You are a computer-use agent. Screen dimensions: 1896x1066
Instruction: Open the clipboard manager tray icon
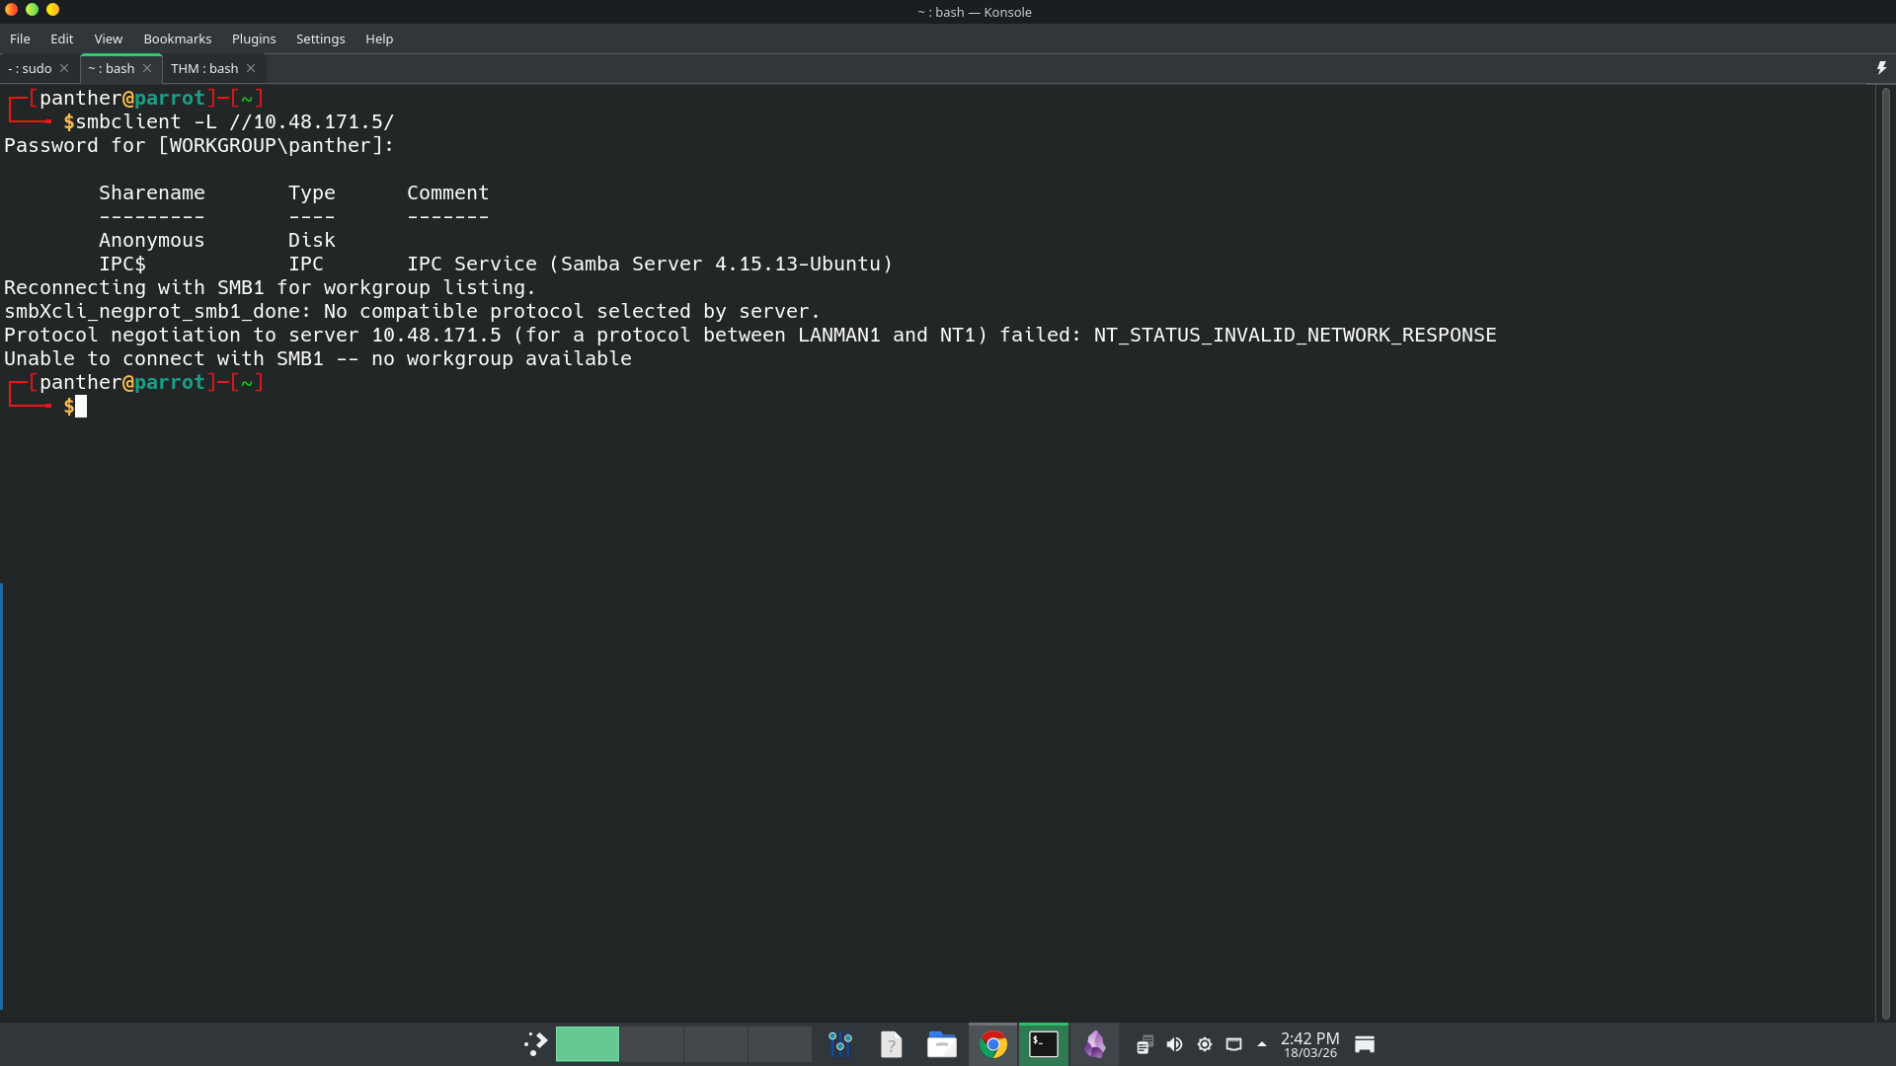tap(1145, 1043)
